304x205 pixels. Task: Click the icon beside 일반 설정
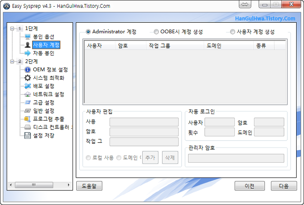click(28, 110)
